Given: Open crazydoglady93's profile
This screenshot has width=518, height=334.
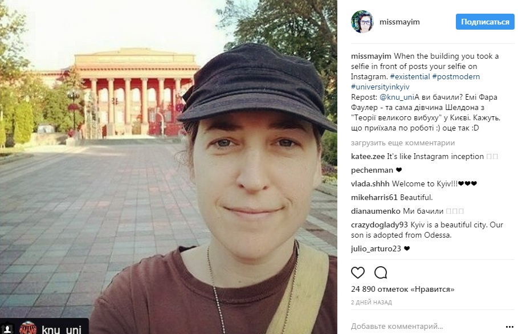Looking at the screenshot, I should coord(380,225).
